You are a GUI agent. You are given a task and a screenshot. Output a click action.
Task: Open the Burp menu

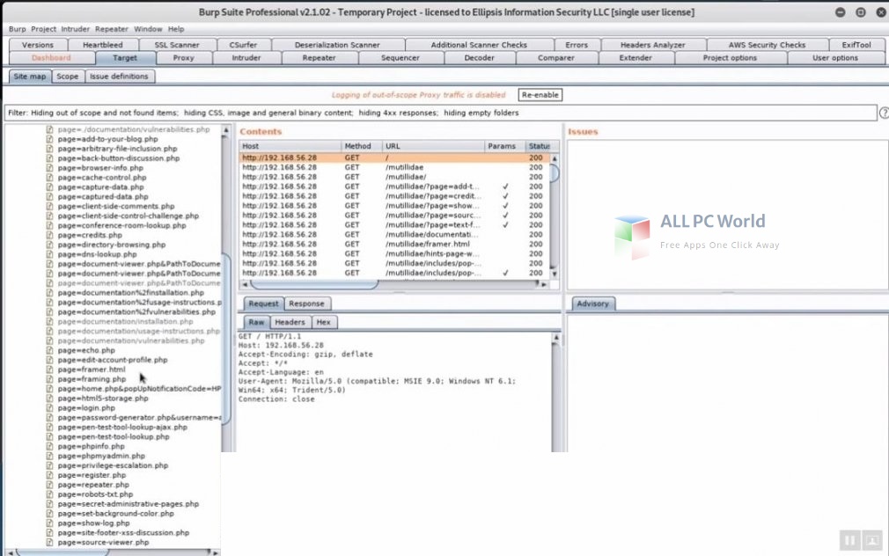[17, 29]
